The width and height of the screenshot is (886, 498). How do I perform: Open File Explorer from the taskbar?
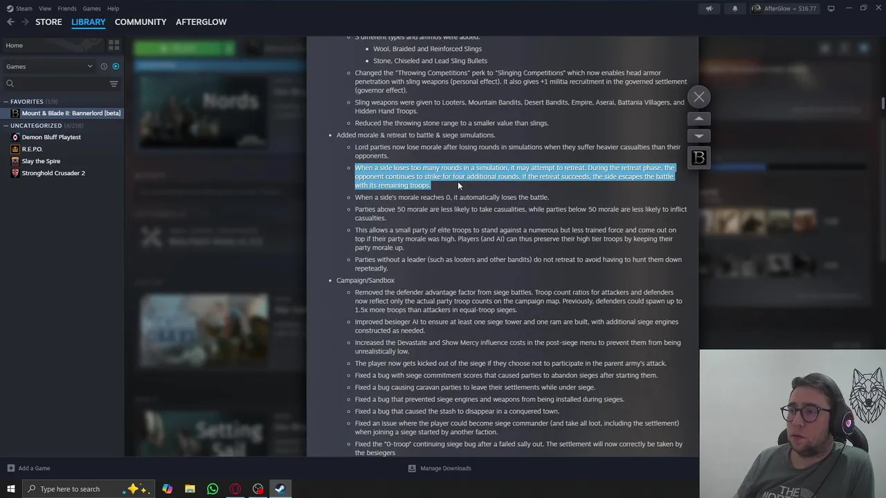pyautogui.click(x=190, y=489)
